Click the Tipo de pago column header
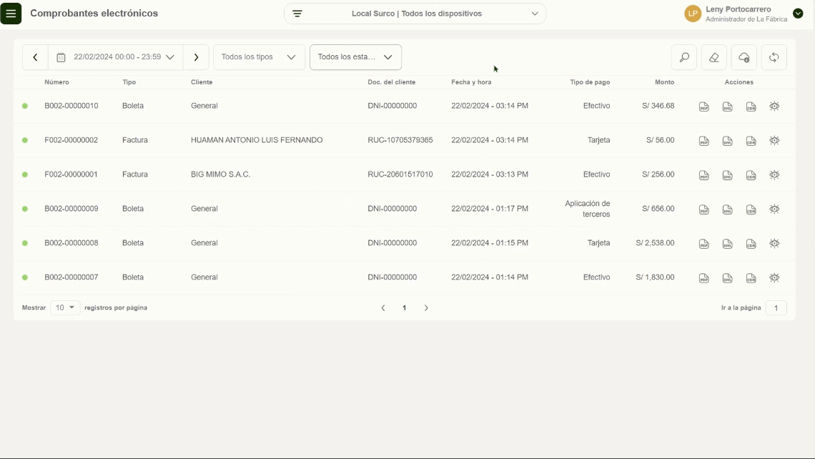This screenshot has width=815, height=459. click(x=590, y=82)
